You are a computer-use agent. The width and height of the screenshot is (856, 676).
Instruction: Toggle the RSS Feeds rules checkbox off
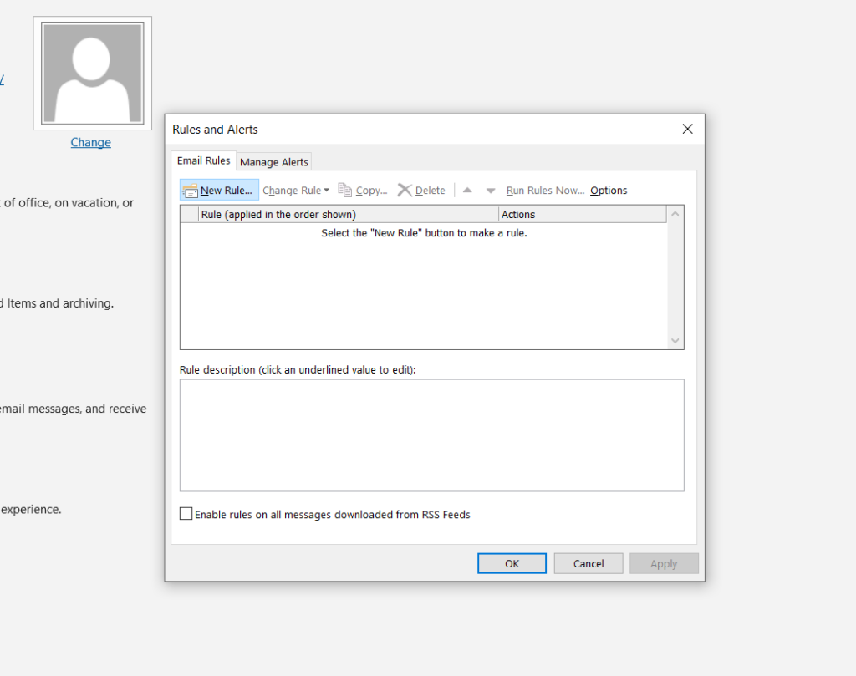pos(186,513)
